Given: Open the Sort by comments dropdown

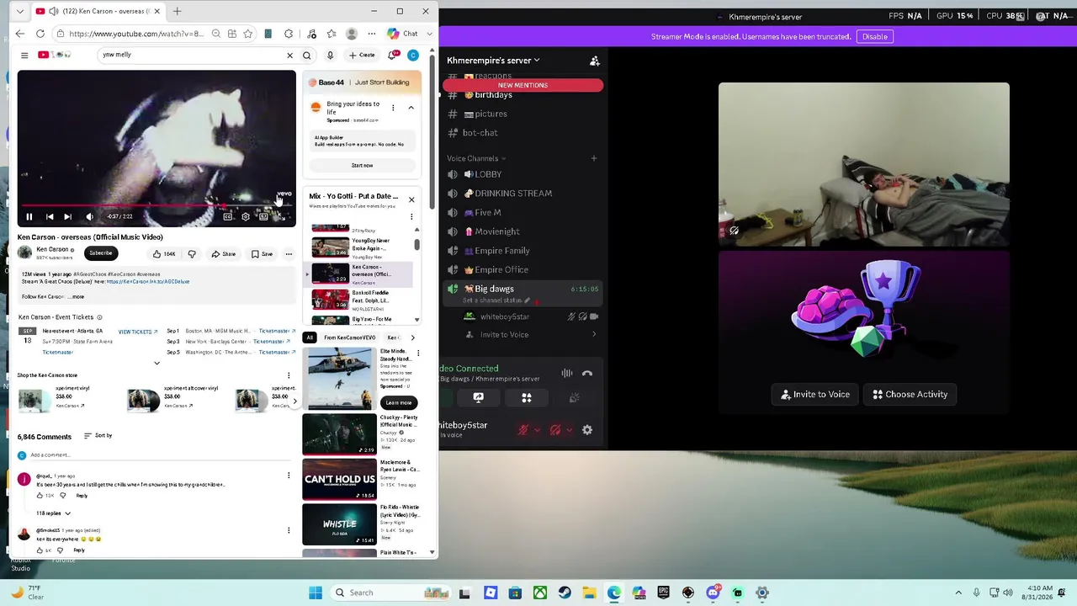Looking at the screenshot, I should (x=98, y=436).
